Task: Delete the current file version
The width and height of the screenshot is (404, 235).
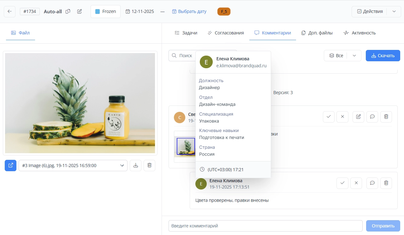Action: click(x=149, y=166)
